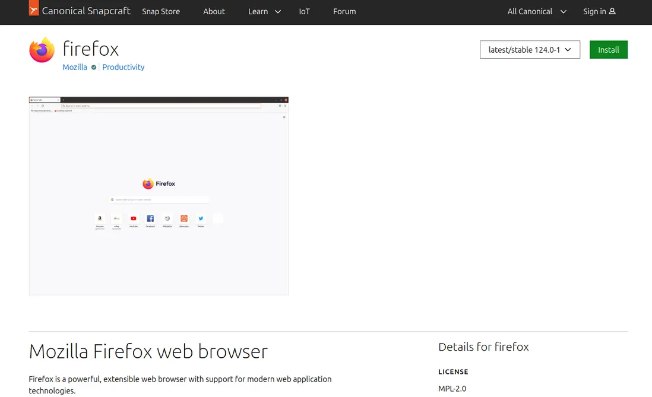Screen dimensions: 652x397
Task: Open the Snap Store page
Action: [161, 12]
